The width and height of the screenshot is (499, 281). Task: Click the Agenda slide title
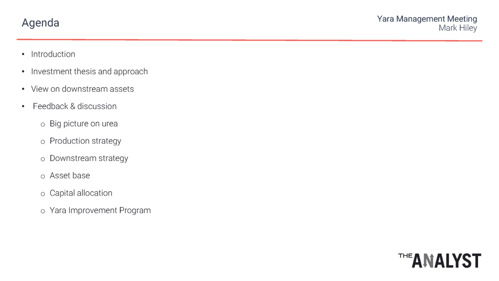tap(40, 23)
